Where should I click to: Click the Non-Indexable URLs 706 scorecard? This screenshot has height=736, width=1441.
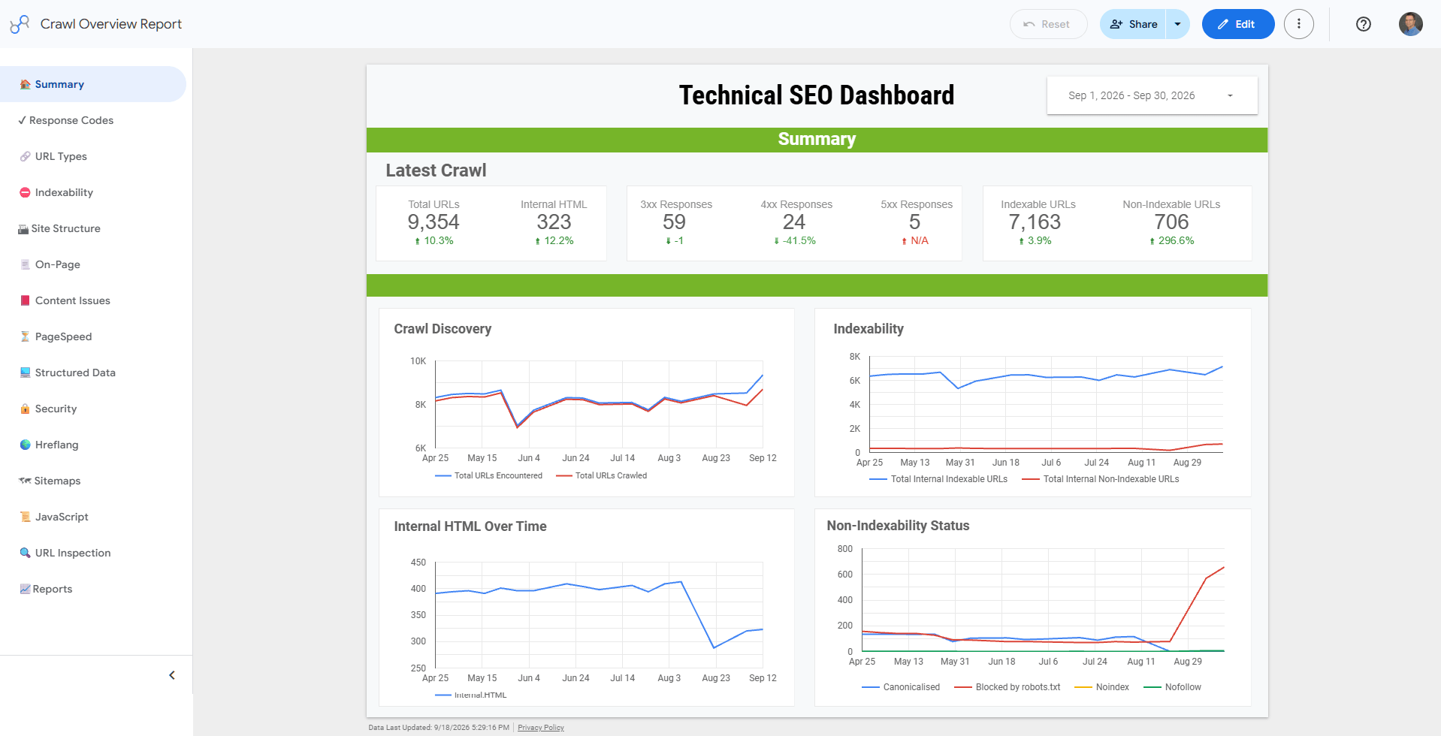[1171, 223]
